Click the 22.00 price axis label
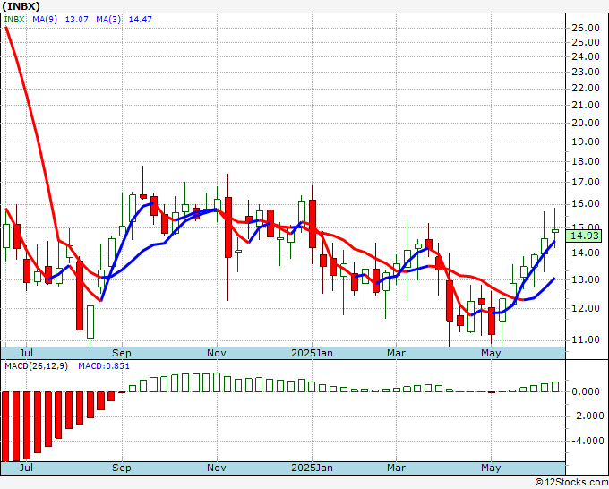This screenshot has width=609, height=489. pos(586,88)
